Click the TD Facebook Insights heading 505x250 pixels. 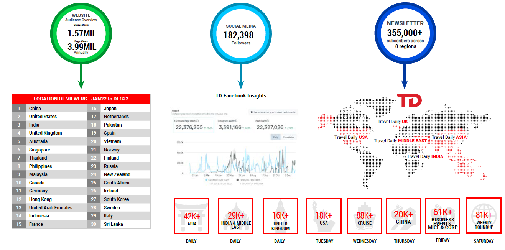point(241,96)
